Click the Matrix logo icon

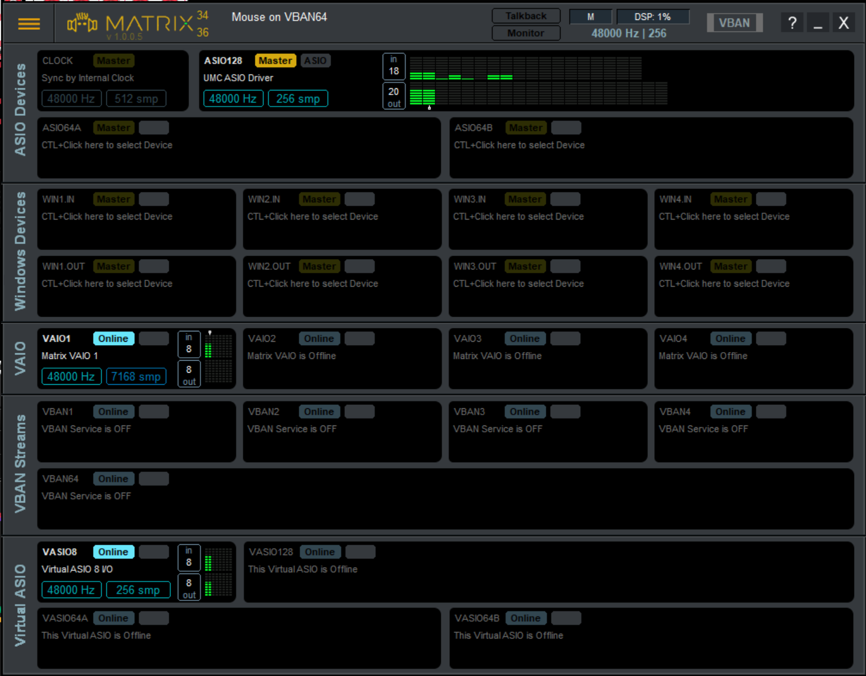pos(82,23)
